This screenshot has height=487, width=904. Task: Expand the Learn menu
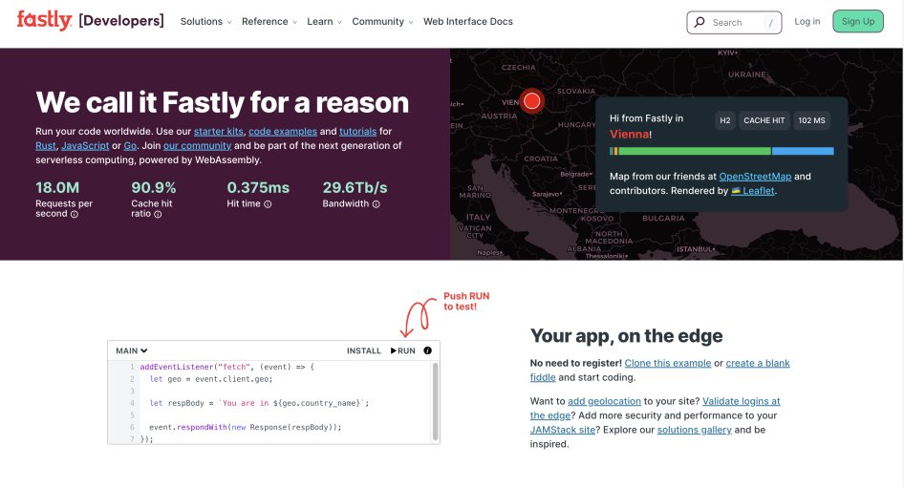[x=325, y=21]
